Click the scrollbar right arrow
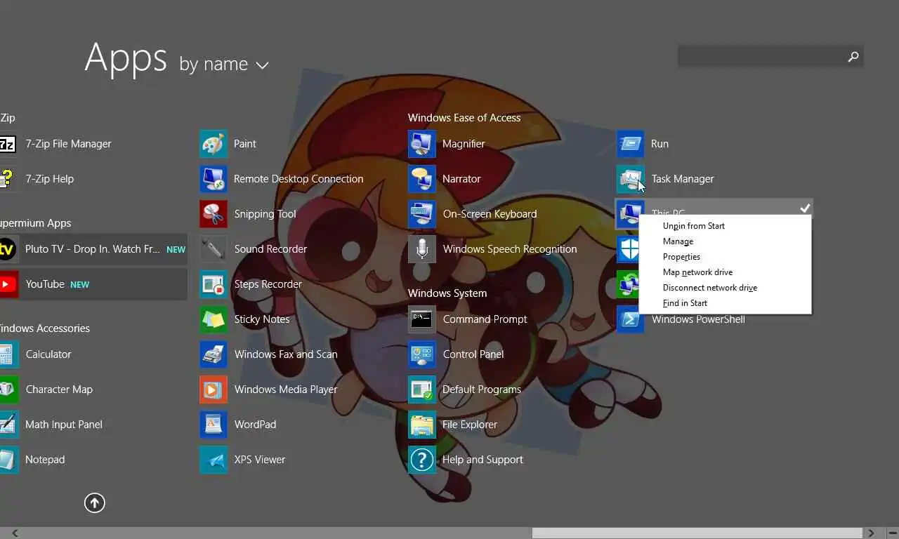Screen dimensions: 899x539 [x=871, y=533]
